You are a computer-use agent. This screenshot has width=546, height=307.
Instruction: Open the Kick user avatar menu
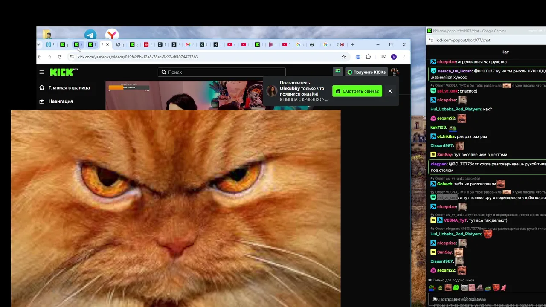pos(395,72)
